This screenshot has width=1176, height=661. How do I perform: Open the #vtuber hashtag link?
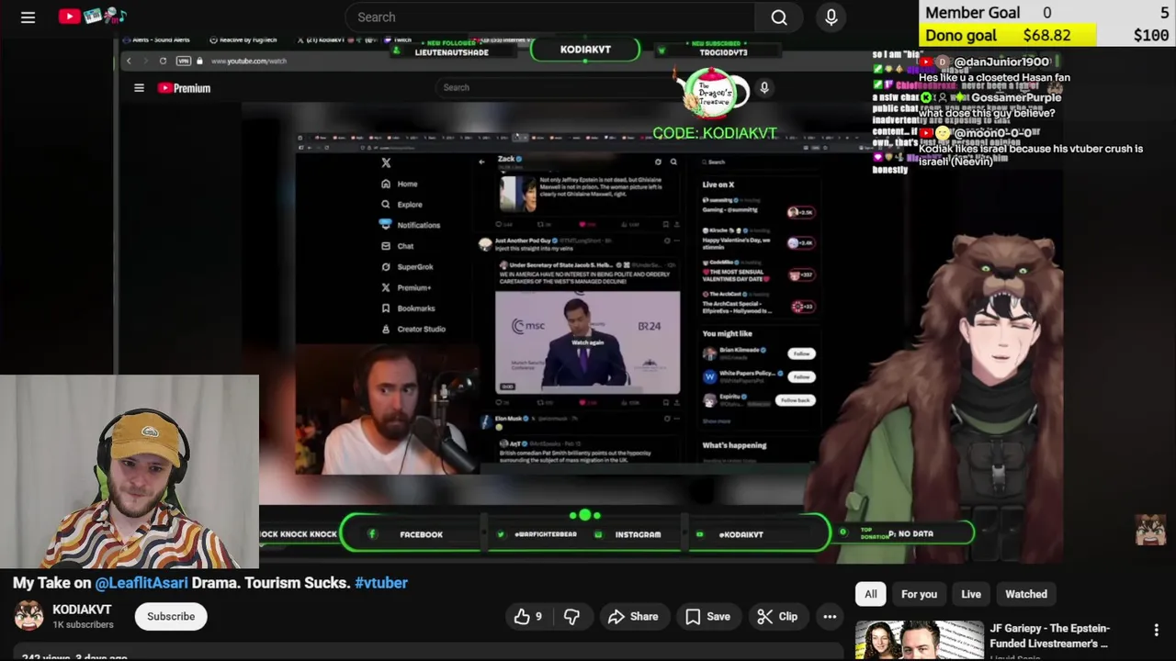(x=381, y=583)
